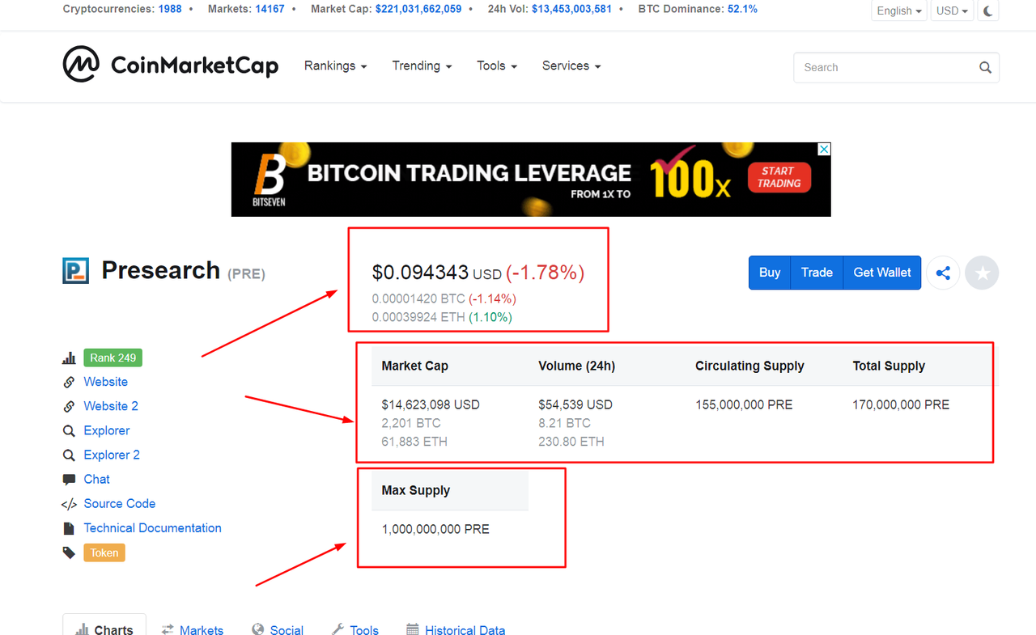Click the Trade button

click(817, 273)
